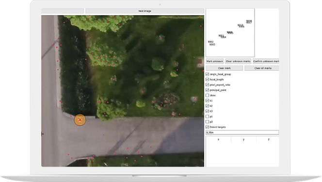Image resolution: width=322 pixels, height=182 pixels.
Task: Click the Clear mark button
Action: 224,68
